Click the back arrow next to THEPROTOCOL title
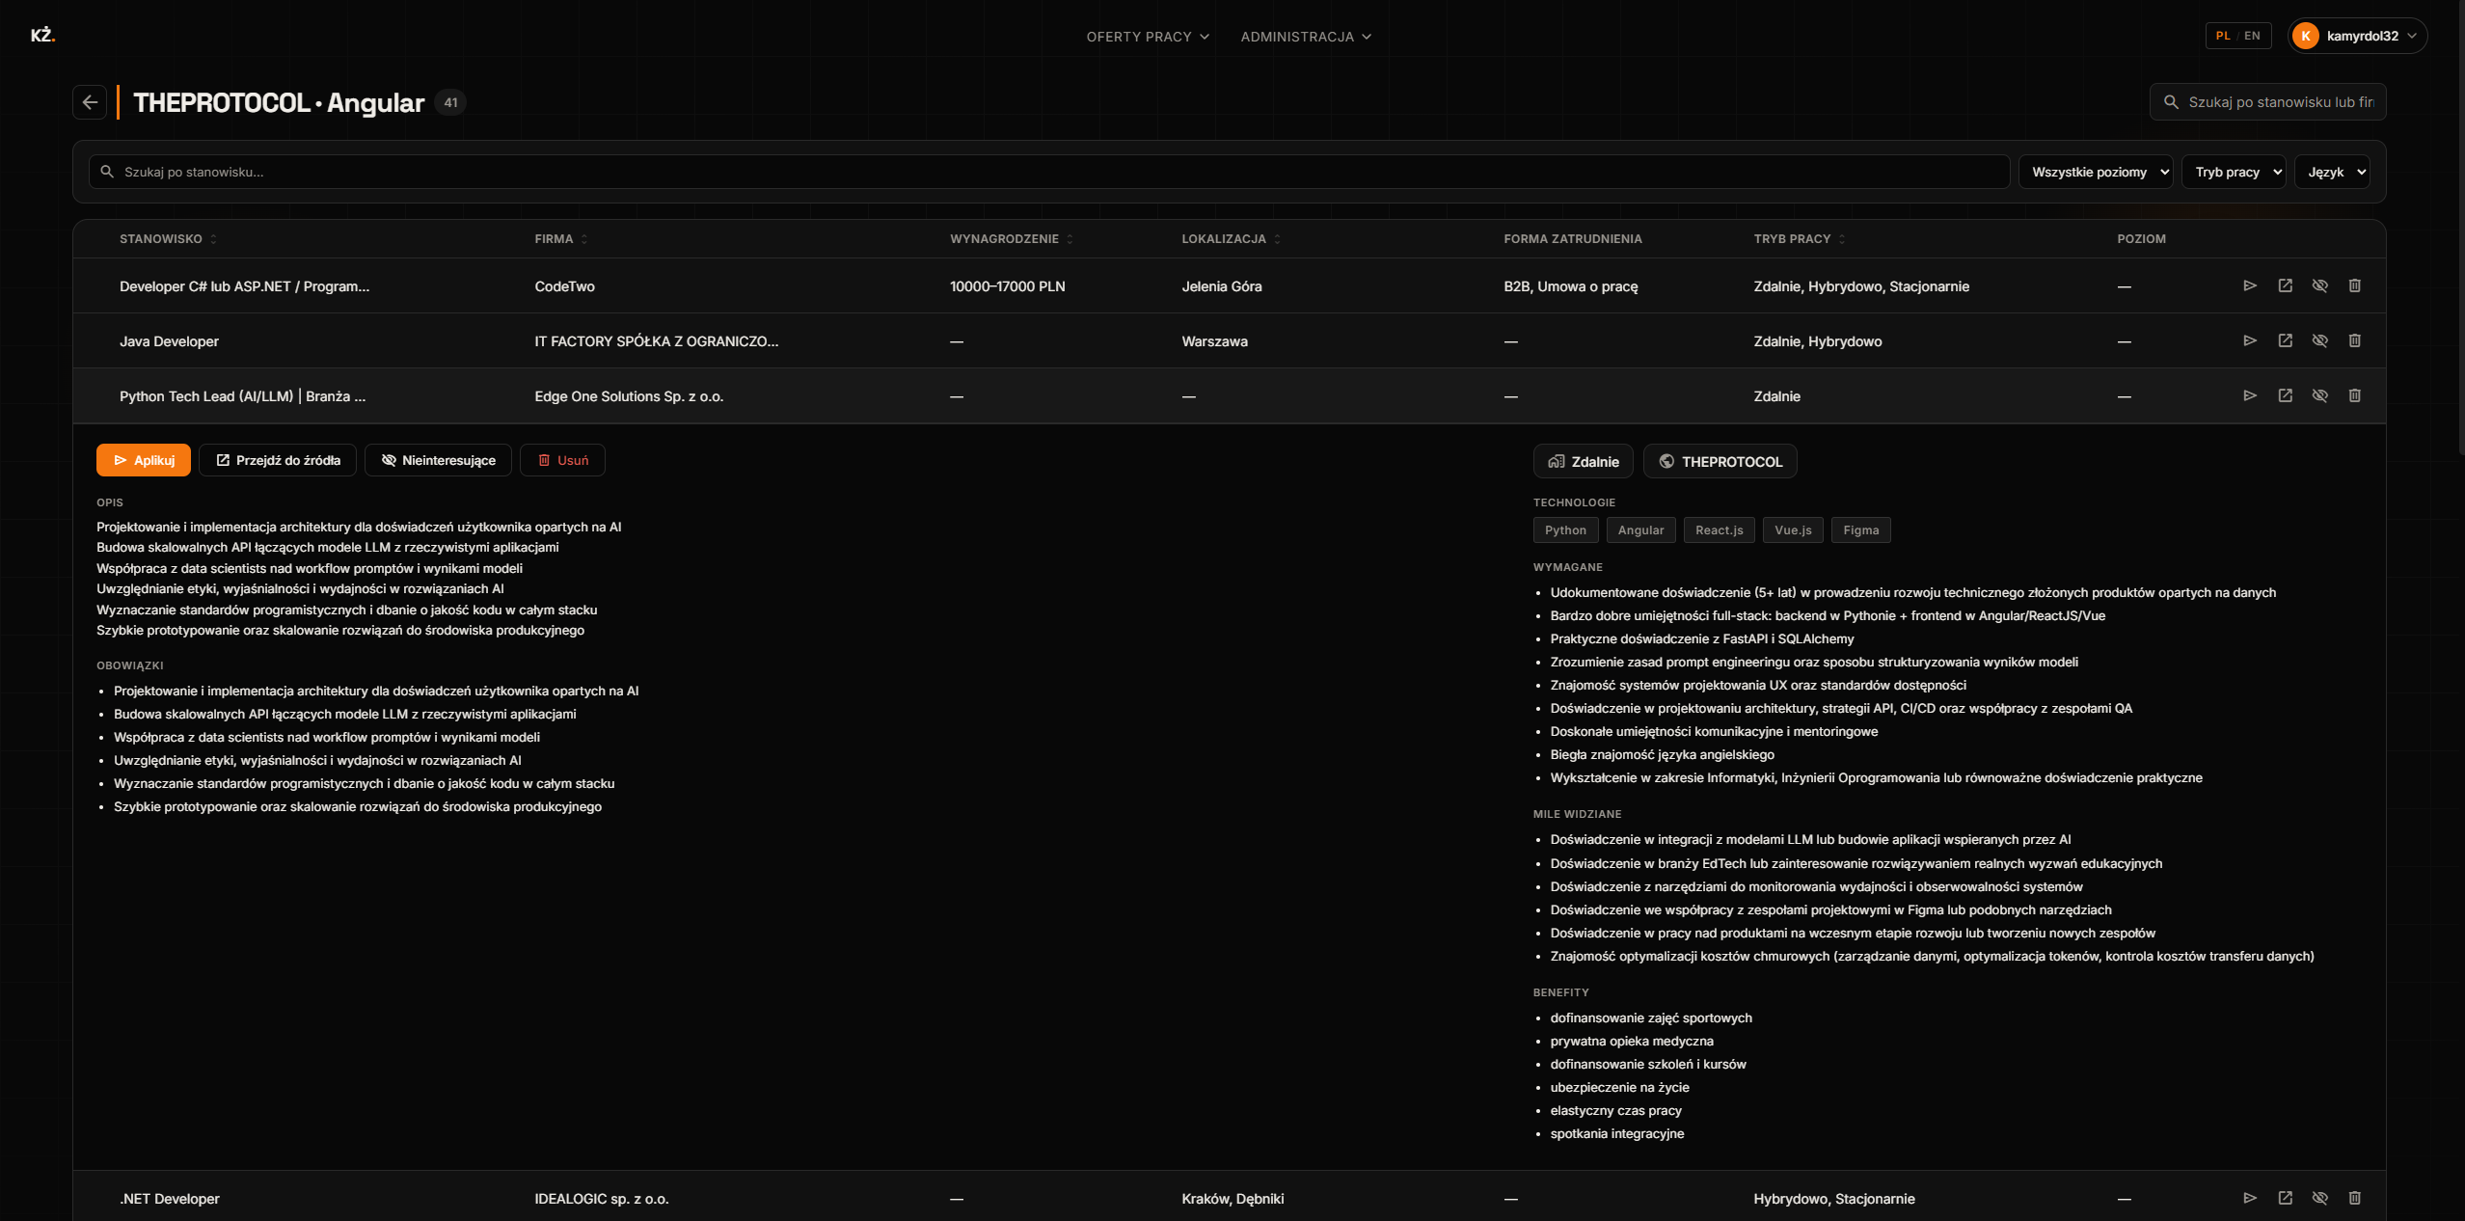Viewport: 2465px width, 1221px height. click(90, 102)
